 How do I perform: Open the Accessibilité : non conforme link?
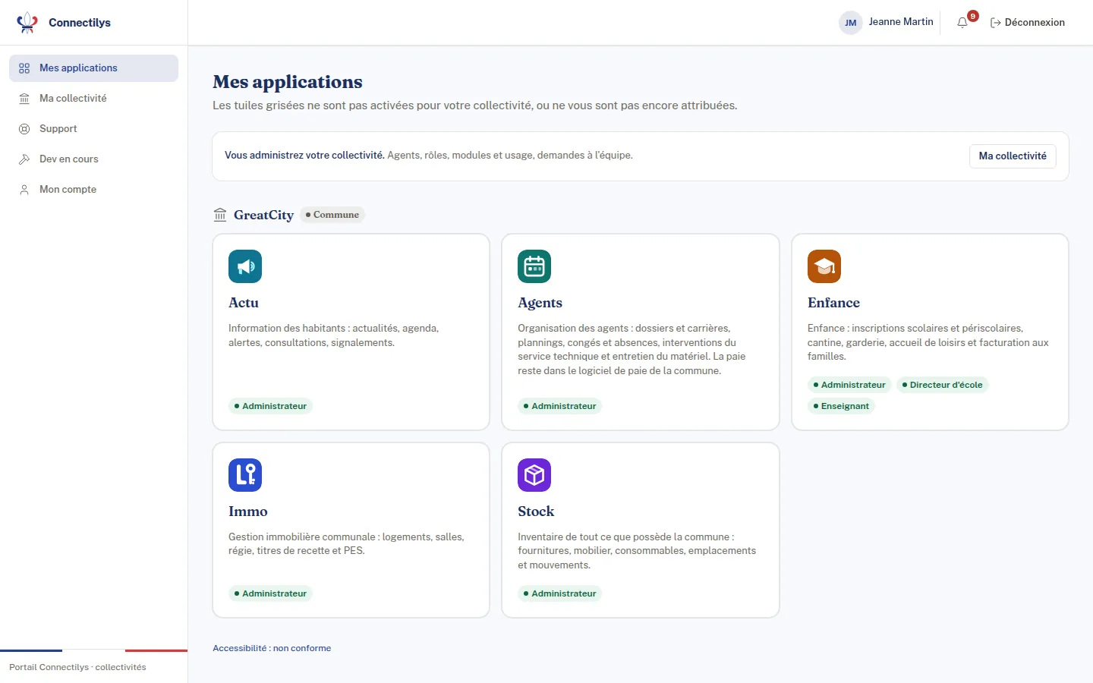coord(272,648)
